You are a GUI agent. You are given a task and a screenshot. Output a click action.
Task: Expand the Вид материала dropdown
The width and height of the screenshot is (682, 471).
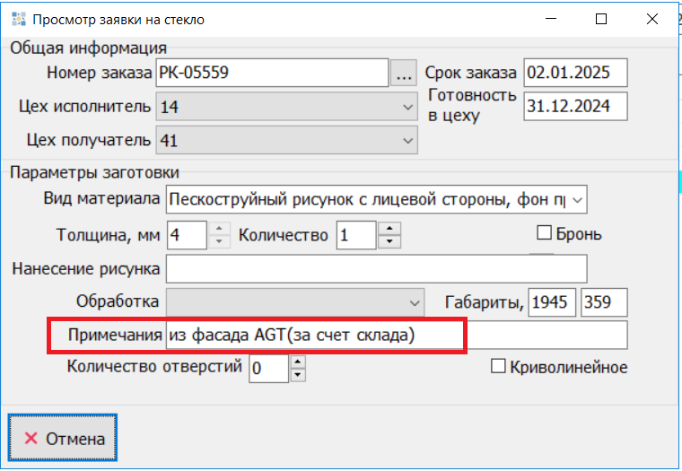click(x=577, y=198)
